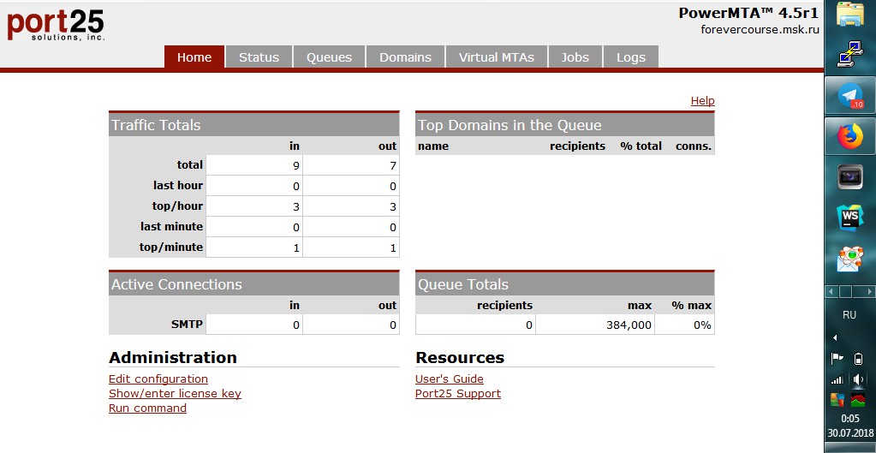Click the conns. column header
The height and width of the screenshot is (453, 876).
coord(694,146)
